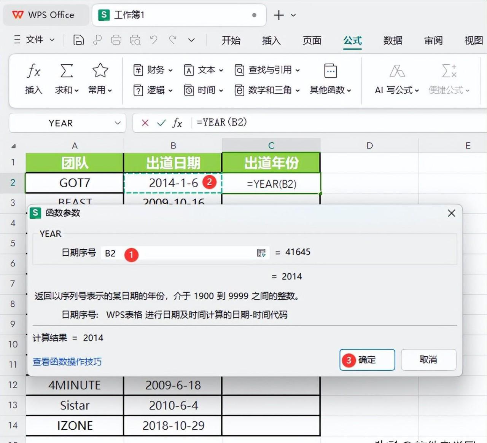Close the 函数参数 dialog
487x443 pixels.
(451, 213)
